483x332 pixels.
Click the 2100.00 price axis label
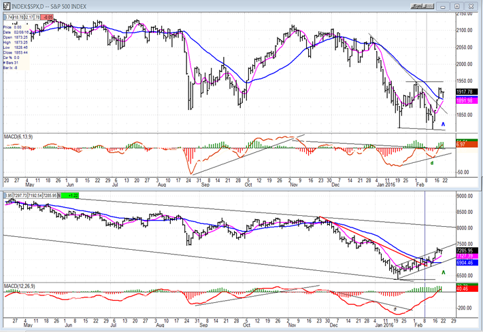pos(464,30)
